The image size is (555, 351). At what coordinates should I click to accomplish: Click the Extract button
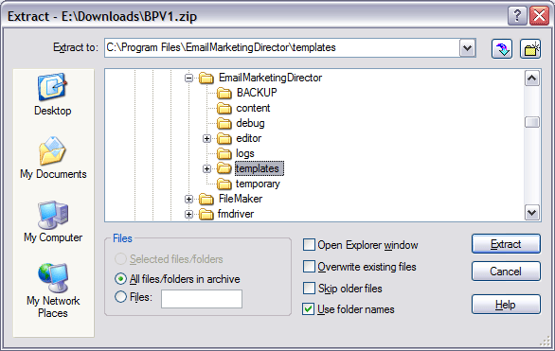pyautogui.click(x=506, y=244)
